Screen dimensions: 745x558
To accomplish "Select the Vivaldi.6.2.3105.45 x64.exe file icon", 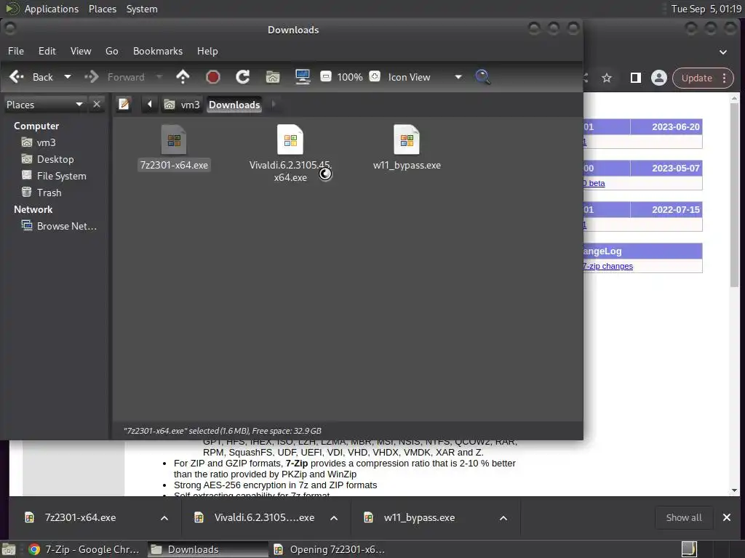I will pyautogui.click(x=290, y=139).
